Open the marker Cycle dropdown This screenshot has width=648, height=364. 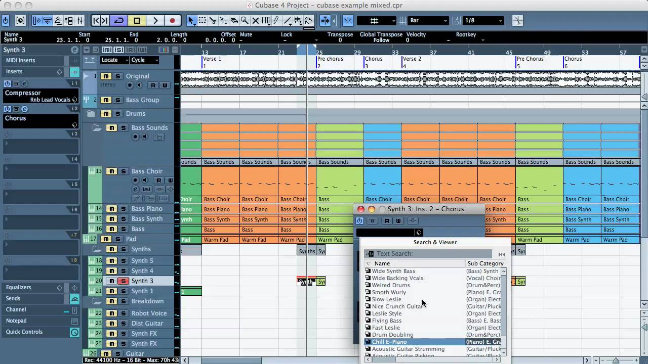click(x=144, y=60)
